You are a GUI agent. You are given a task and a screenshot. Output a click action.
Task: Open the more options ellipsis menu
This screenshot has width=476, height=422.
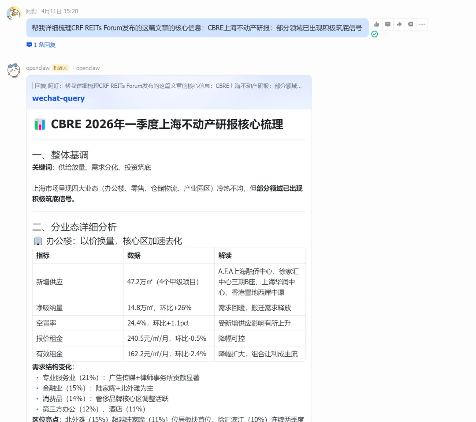point(422,24)
